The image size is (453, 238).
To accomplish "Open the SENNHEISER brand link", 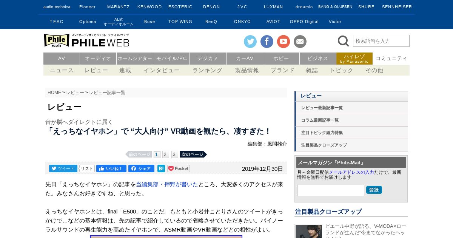I will (397, 7).
